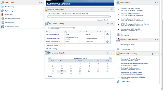Open the Highest Rated Learning settings dropdown
The width and height of the screenshot is (163, 91).
pyautogui.click(x=156, y=39)
